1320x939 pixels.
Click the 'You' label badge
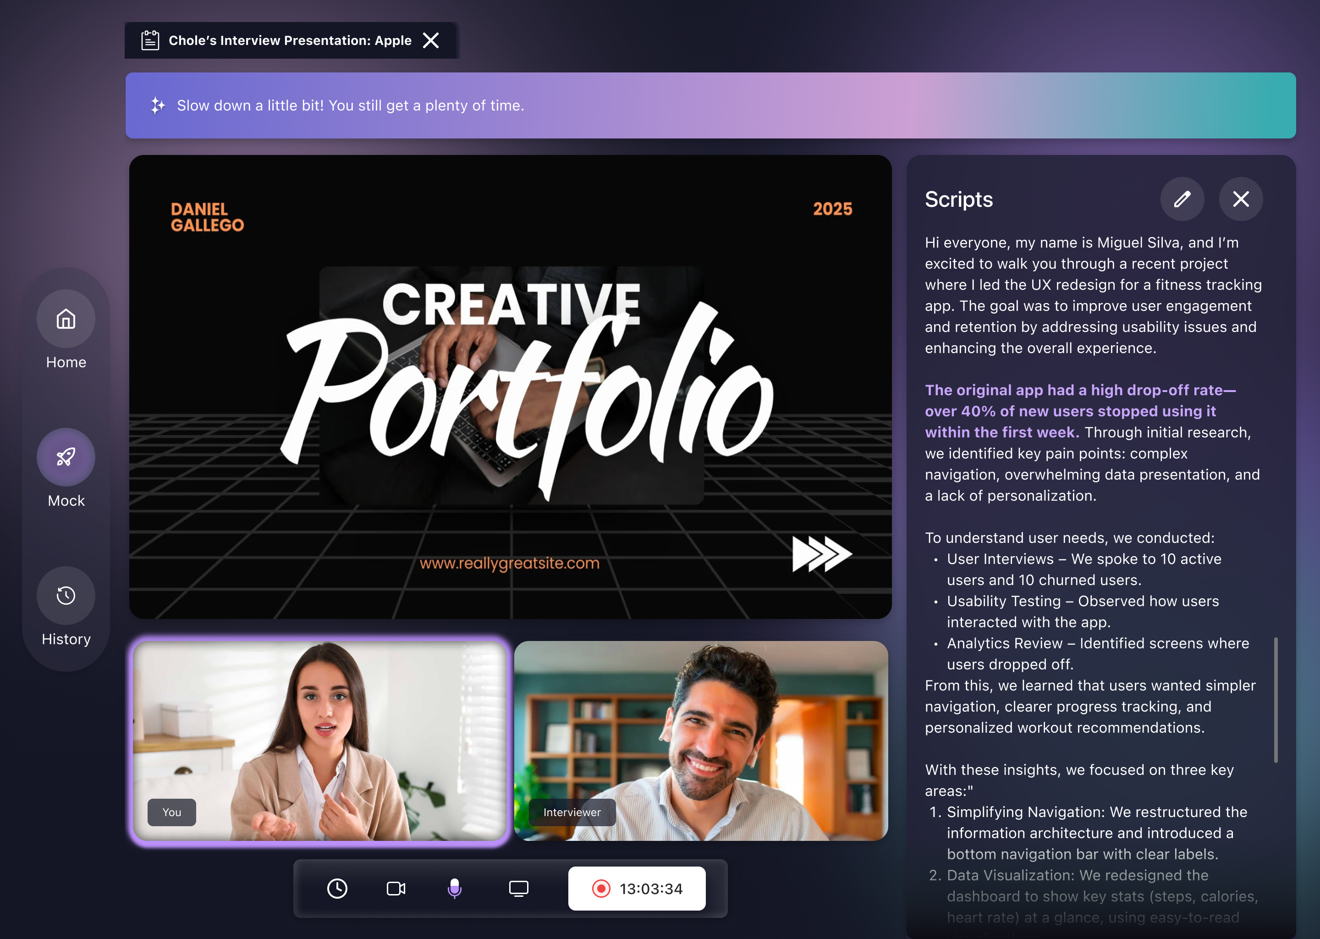(x=172, y=812)
